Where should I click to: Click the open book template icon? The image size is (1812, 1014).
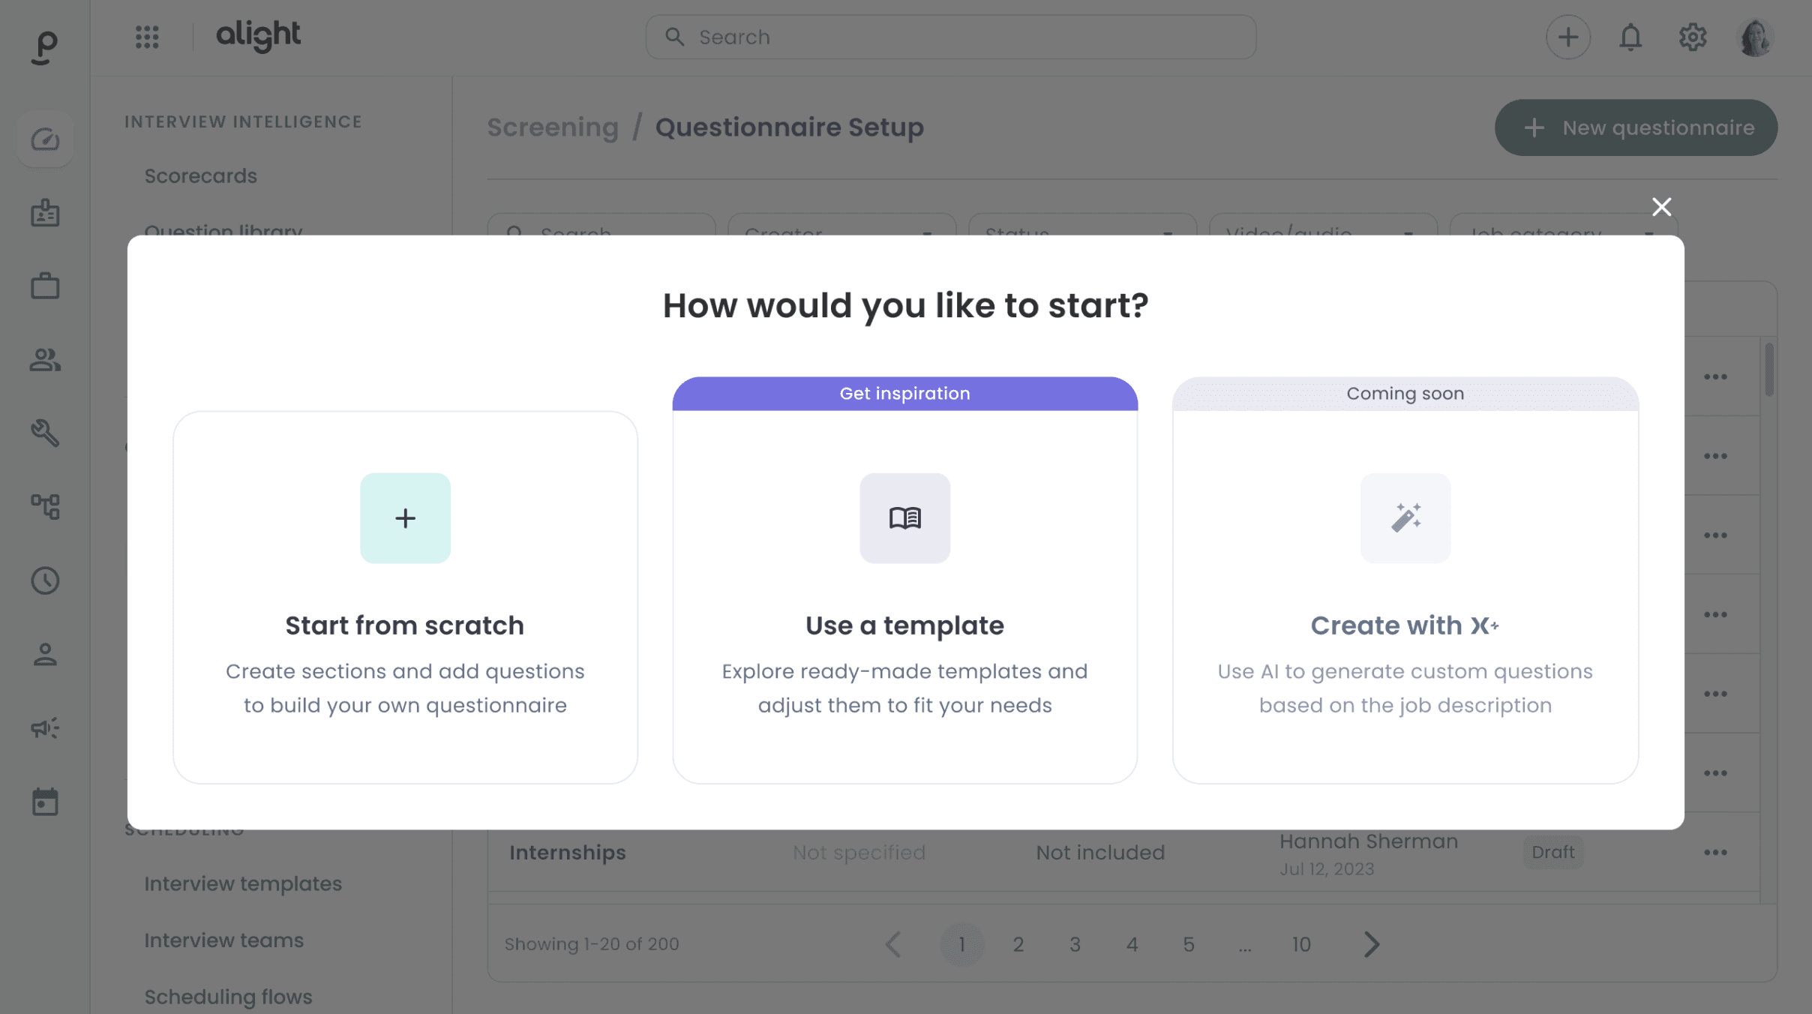pyautogui.click(x=904, y=518)
